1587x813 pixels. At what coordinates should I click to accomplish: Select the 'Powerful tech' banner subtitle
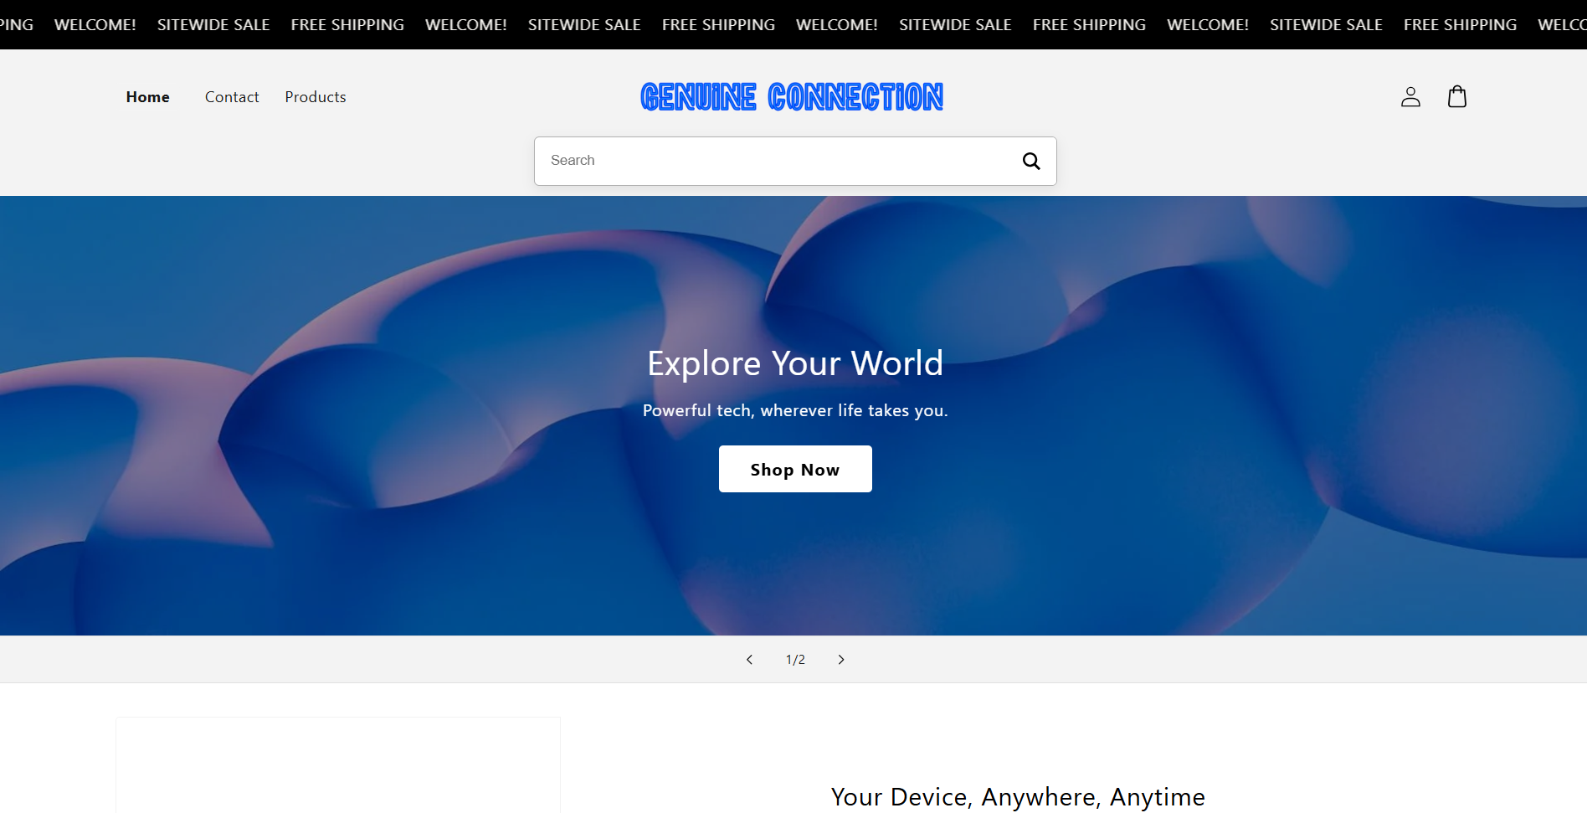794,410
